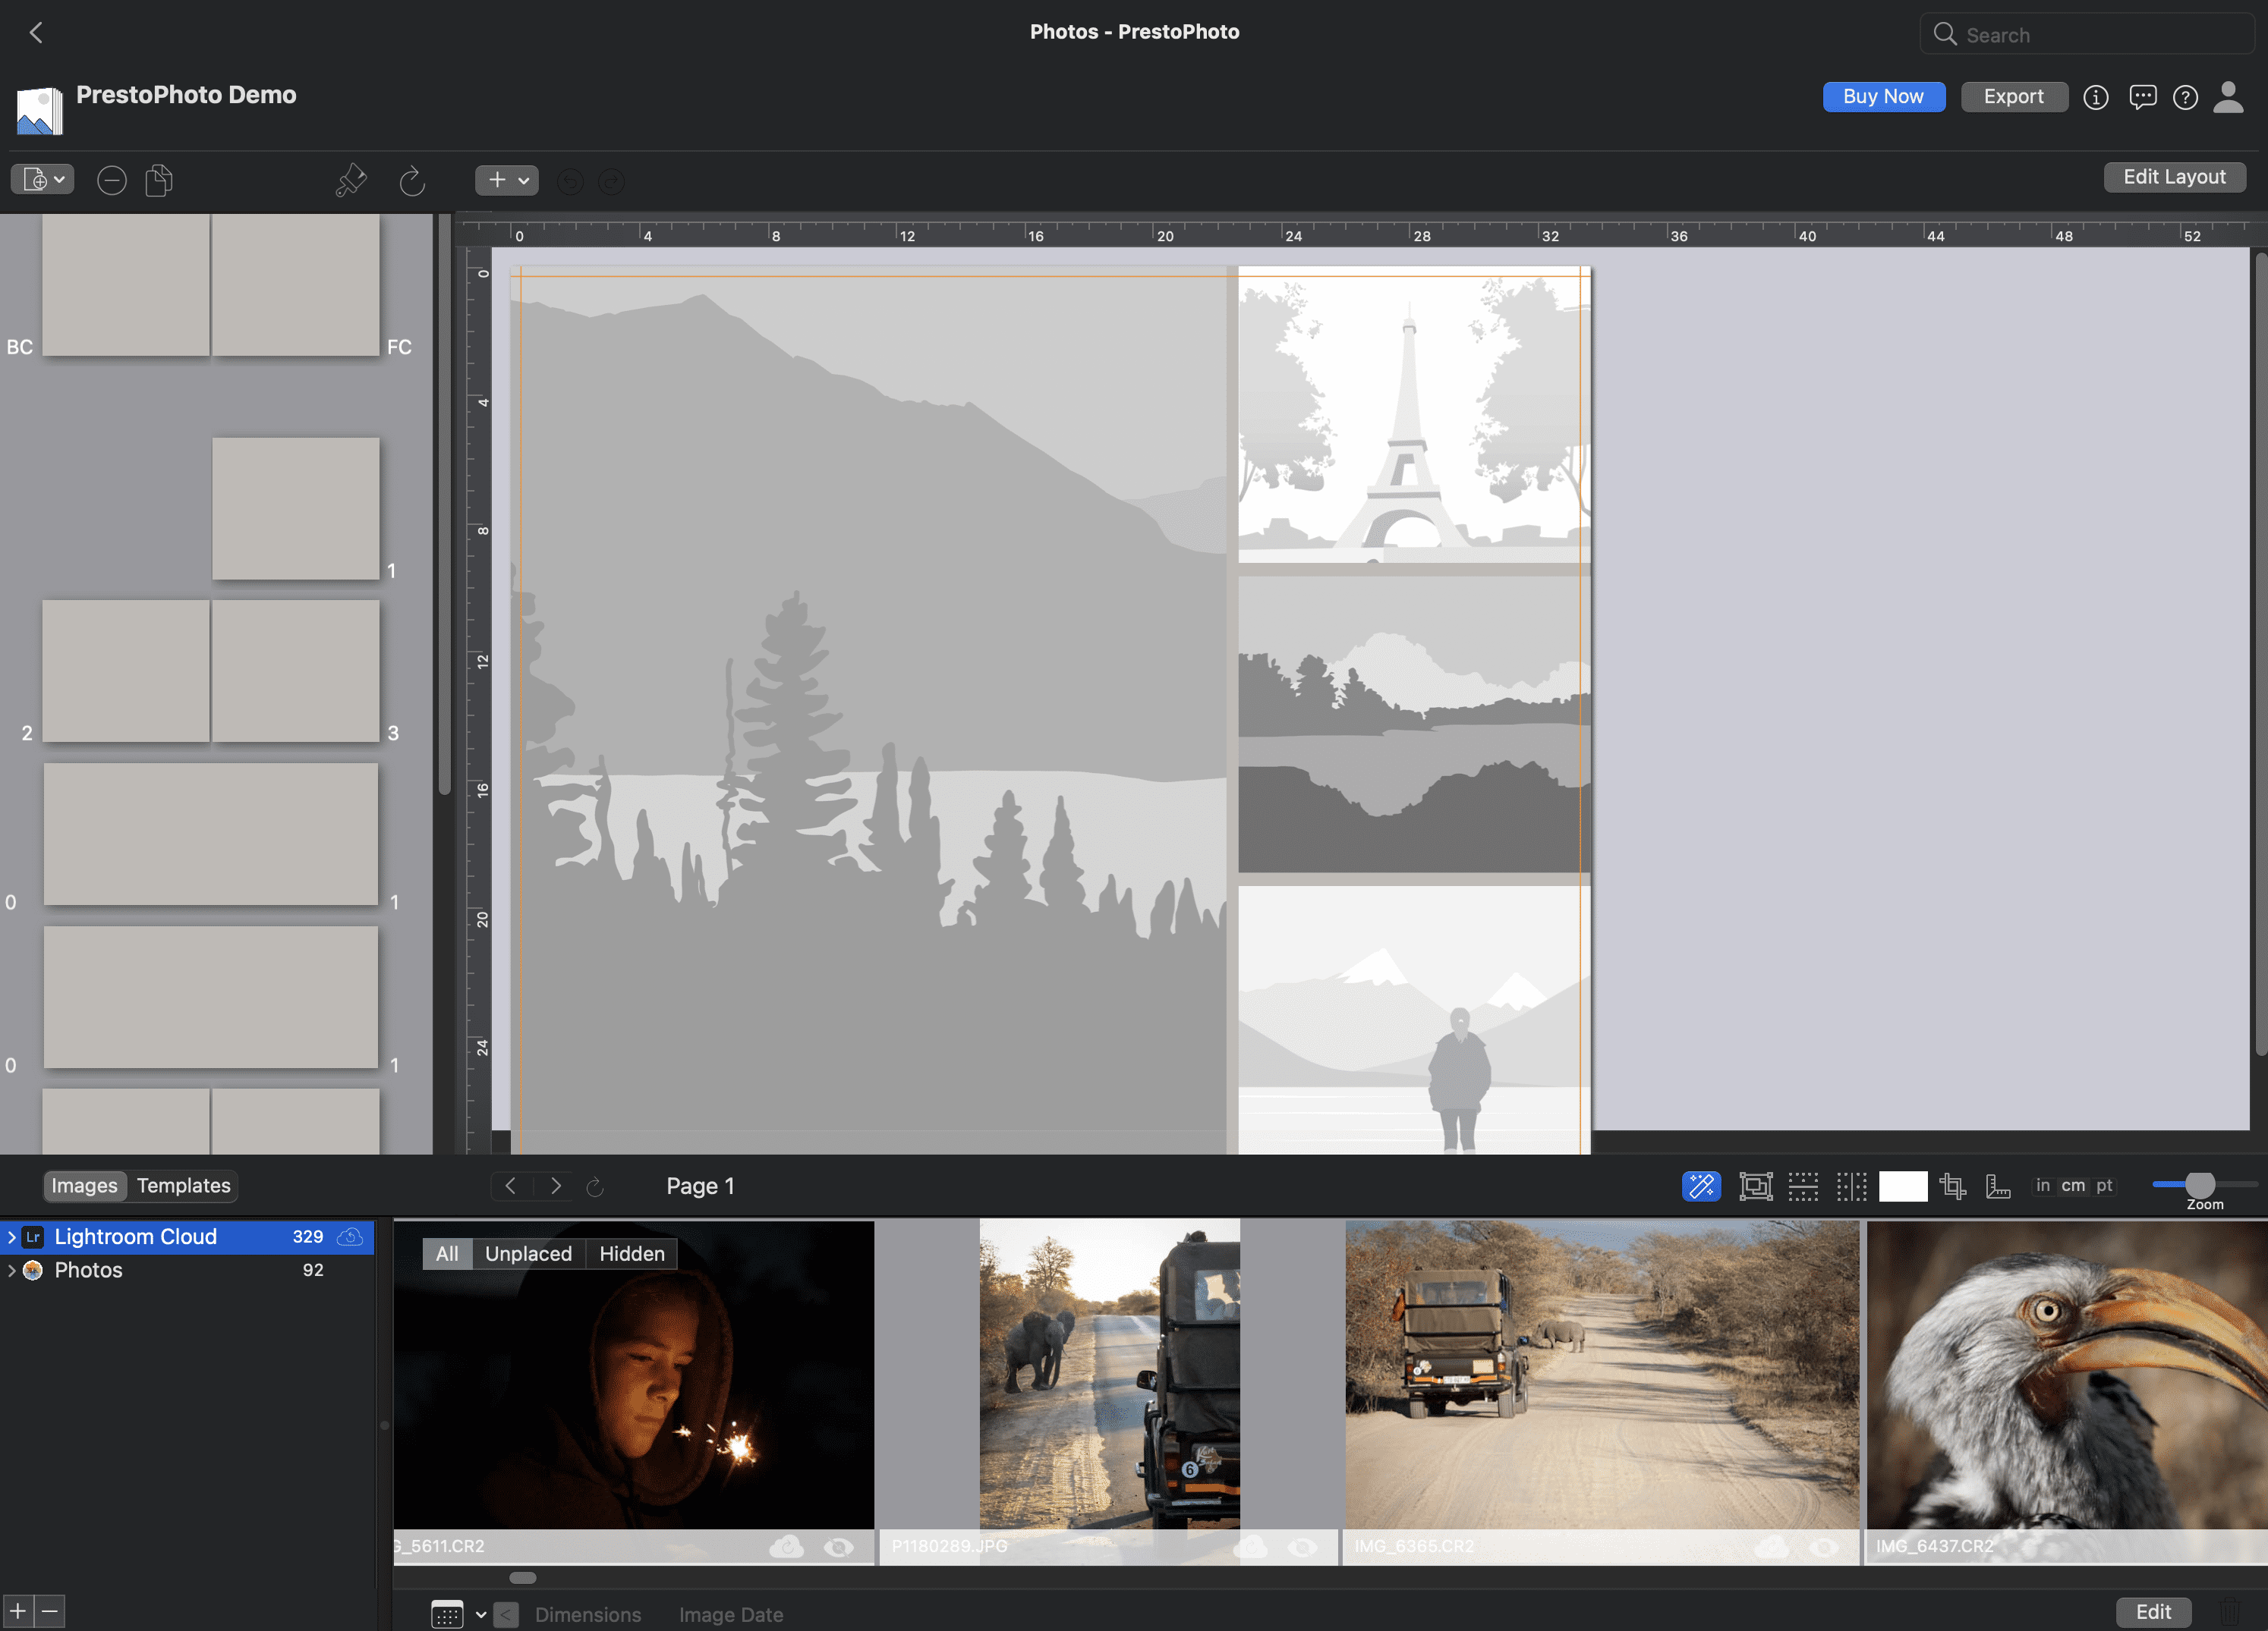Click the frame fit icon in bottom toolbar
2268x1631 pixels.
click(1757, 1186)
